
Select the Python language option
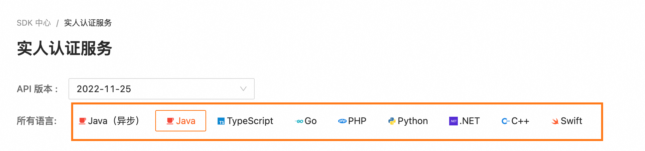[x=413, y=121]
